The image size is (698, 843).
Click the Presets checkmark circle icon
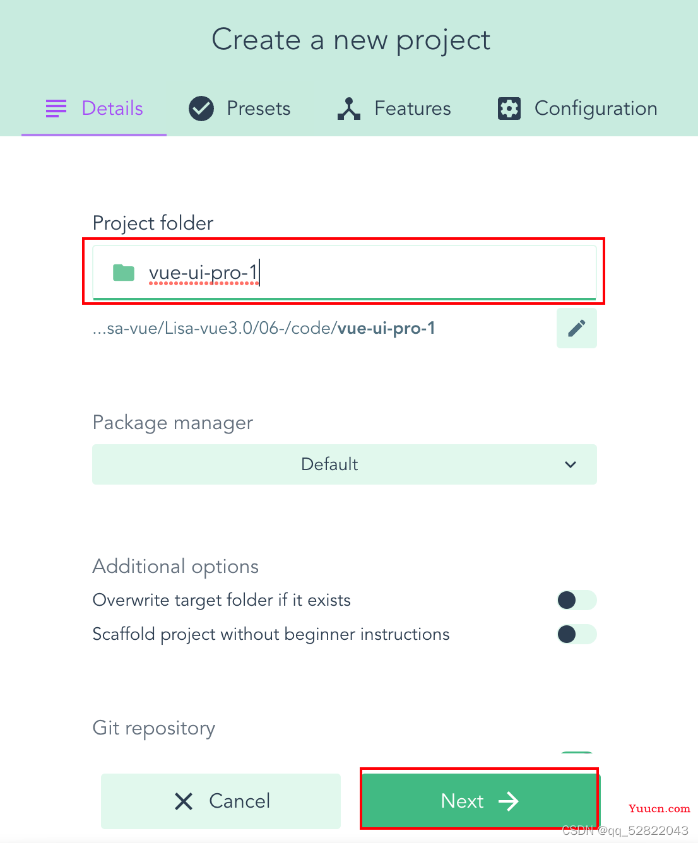click(x=201, y=109)
